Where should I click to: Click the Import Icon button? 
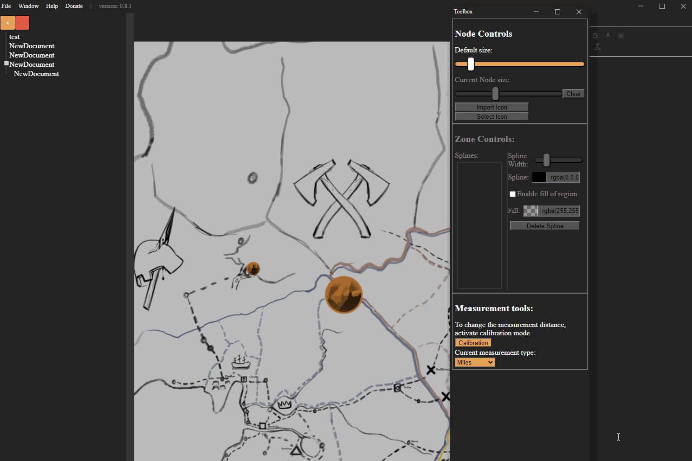492,107
